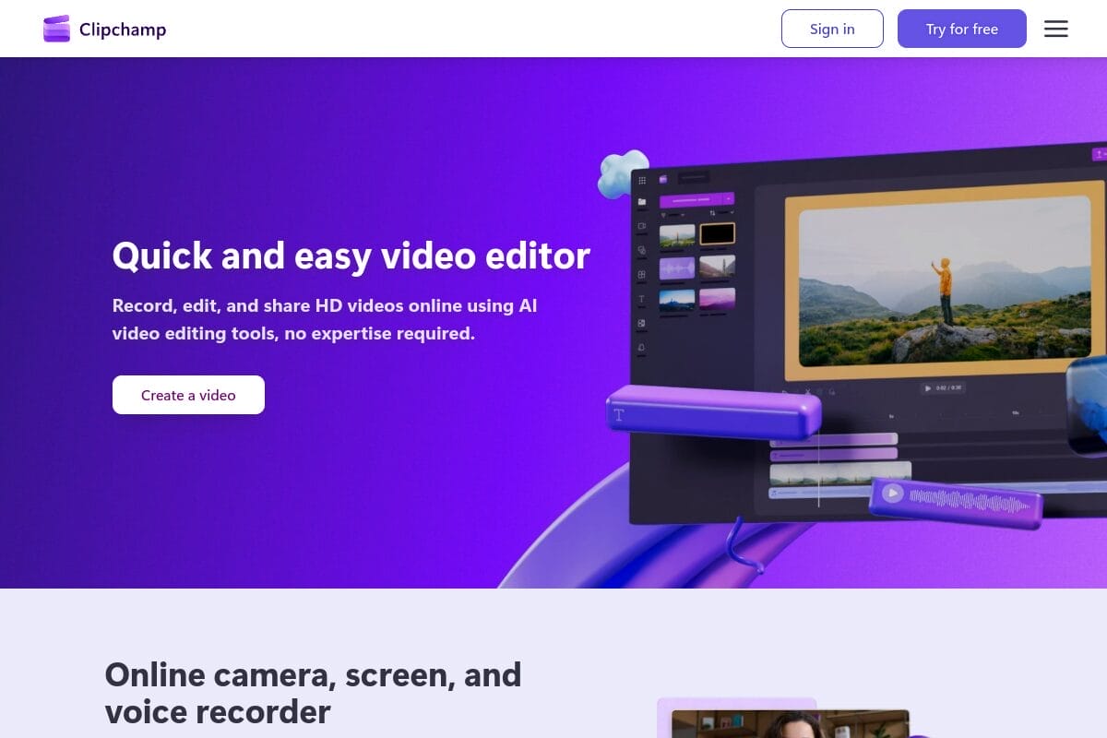Open the hamburger menu
This screenshot has width=1107, height=738.
coord(1056,29)
